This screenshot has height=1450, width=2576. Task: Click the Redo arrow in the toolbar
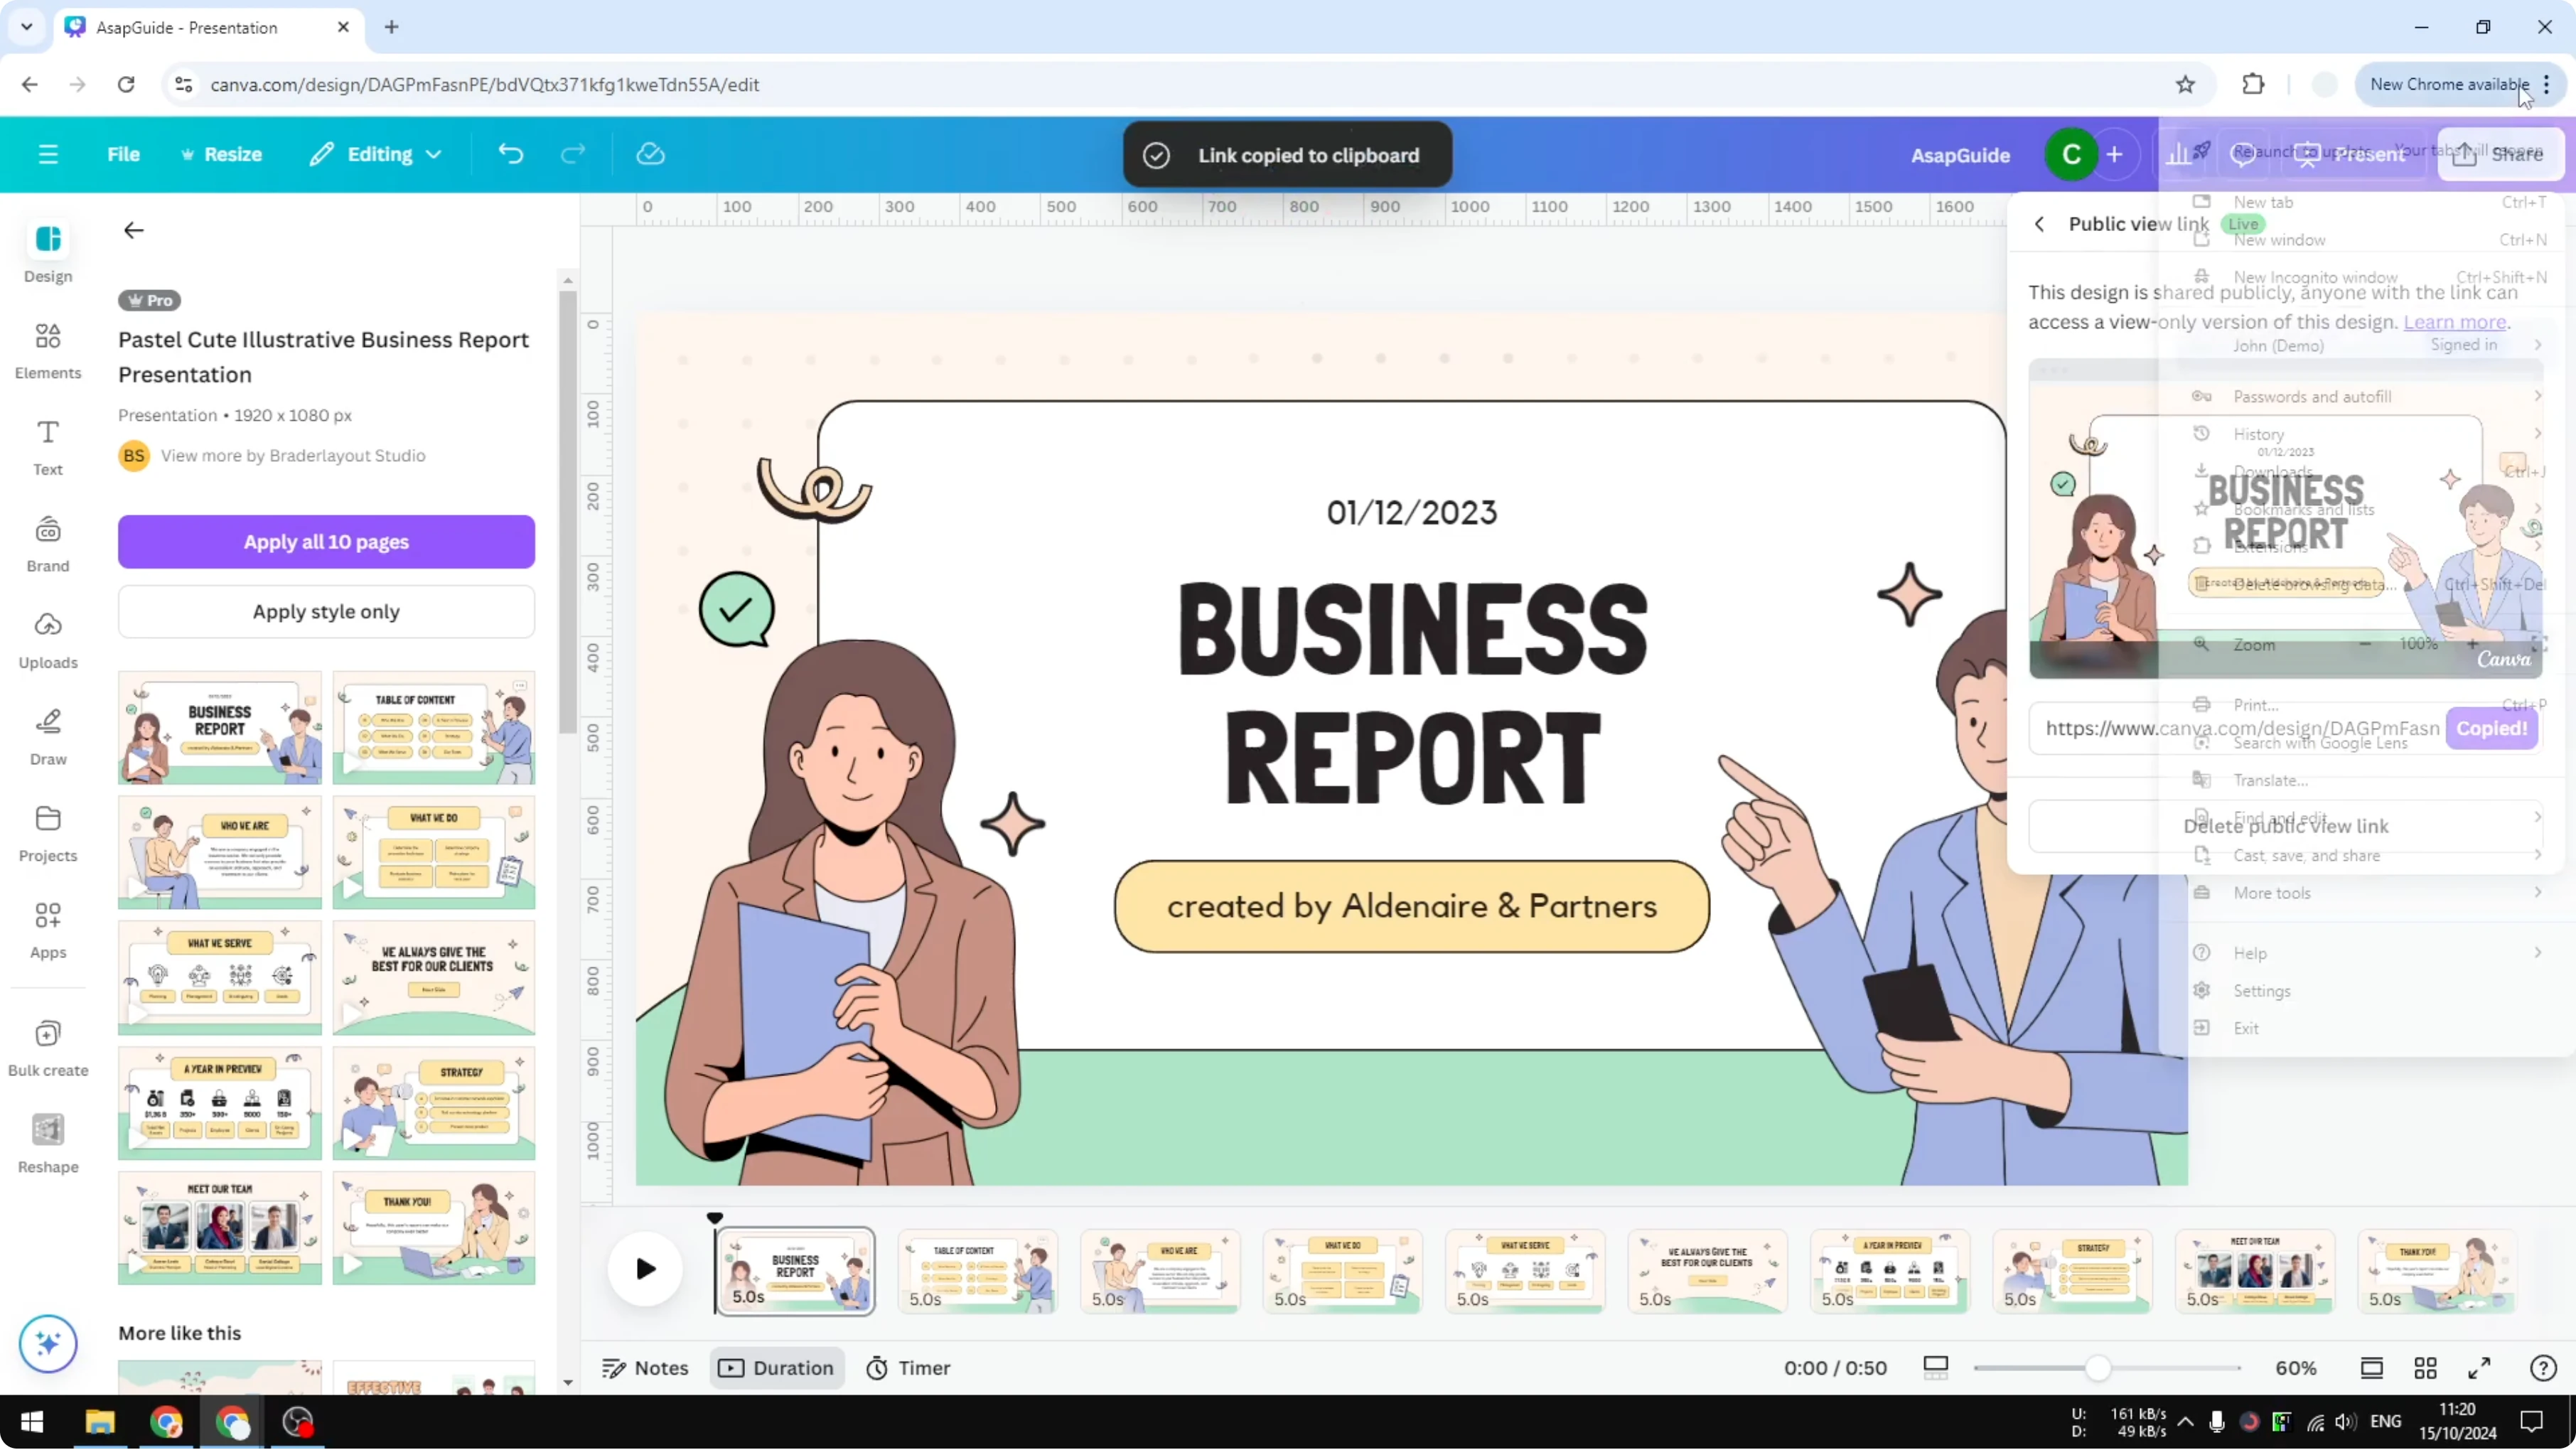pyautogui.click(x=572, y=154)
